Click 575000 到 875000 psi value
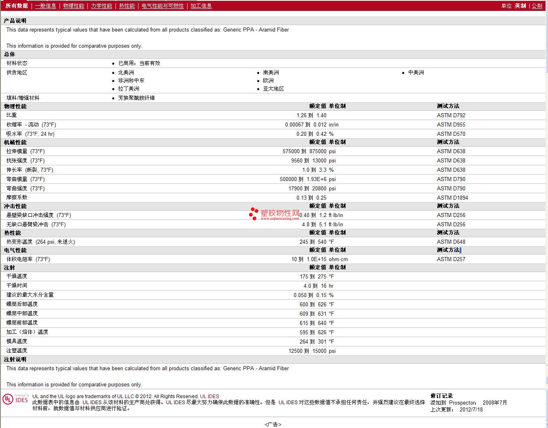This screenshot has width=548, height=428. pyautogui.click(x=309, y=151)
